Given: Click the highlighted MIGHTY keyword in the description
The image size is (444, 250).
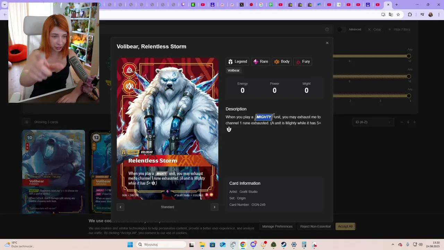Looking at the screenshot, I should click(x=264, y=117).
